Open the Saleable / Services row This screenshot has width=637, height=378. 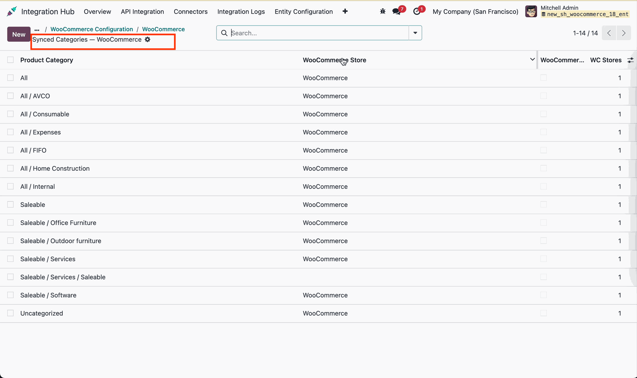point(318,259)
